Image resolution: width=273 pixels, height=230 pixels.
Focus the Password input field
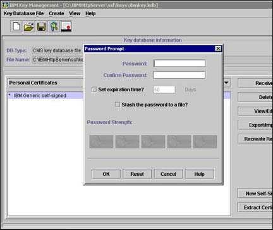pyautogui.click(x=179, y=63)
